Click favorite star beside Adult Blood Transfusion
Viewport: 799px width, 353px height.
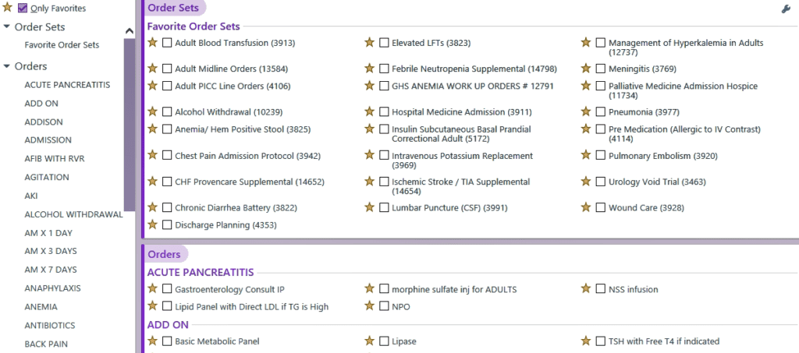click(x=152, y=43)
